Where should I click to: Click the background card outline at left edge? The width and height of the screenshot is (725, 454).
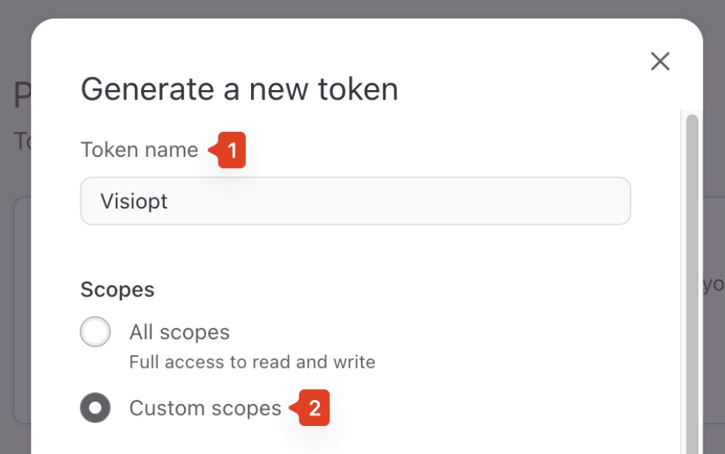[x=21, y=310]
